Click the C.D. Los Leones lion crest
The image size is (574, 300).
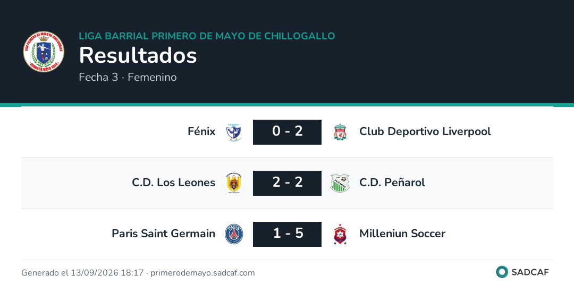234,183
